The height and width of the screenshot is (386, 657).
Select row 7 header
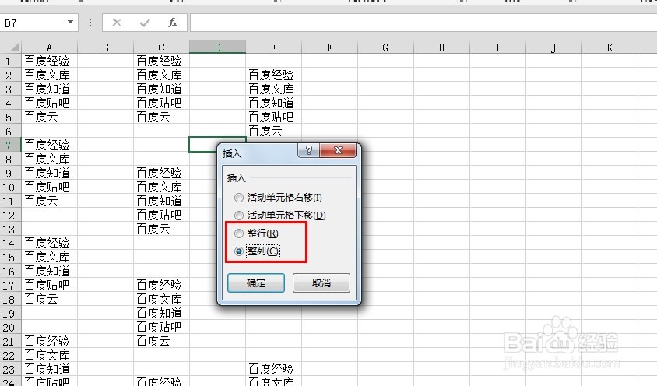(10, 145)
